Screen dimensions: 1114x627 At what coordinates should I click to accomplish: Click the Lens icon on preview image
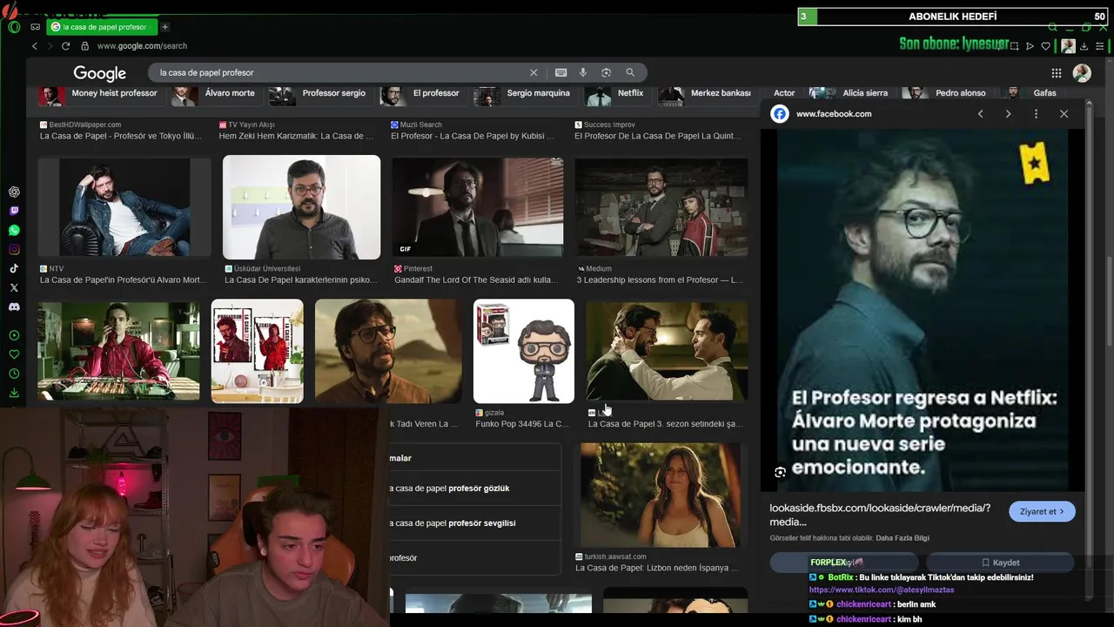[x=780, y=472]
